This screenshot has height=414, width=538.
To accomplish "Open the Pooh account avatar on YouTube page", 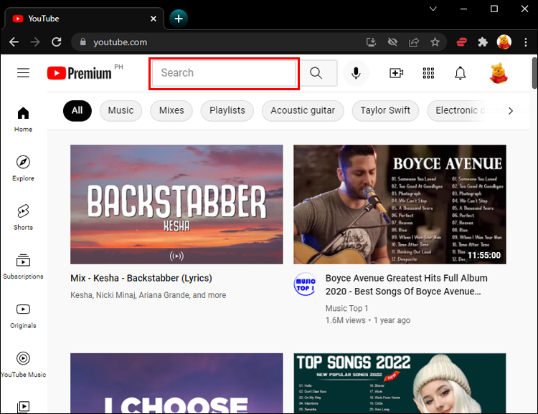I will click(499, 73).
